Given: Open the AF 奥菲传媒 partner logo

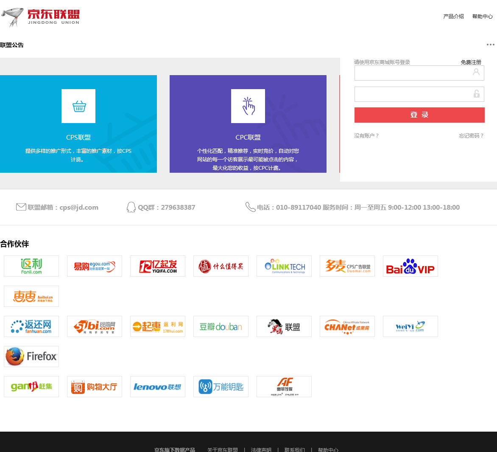Looking at the screenshot, I should 284,387.
